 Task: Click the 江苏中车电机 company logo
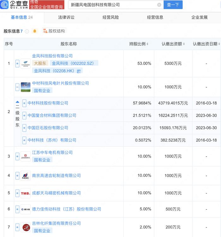(26, 156)
